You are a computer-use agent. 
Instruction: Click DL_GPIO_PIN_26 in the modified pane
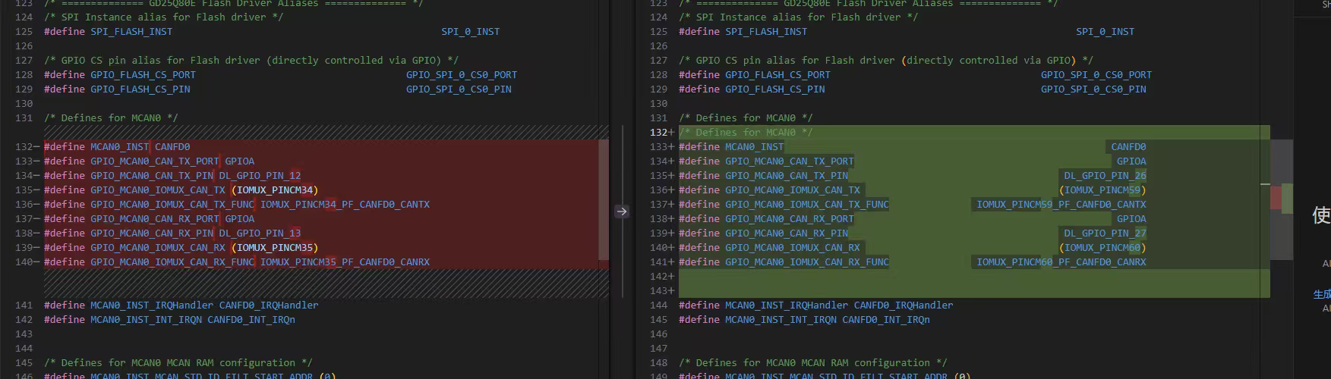click(x=1105, y=175)
